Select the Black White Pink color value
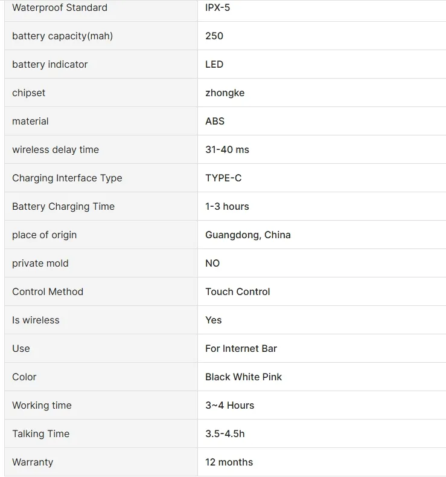Image resolution: width=446 pixels, height=477 pixels. 243,377
